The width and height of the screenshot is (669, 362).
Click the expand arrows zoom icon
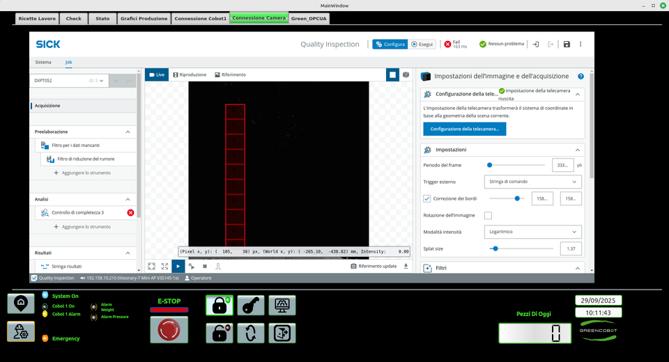164,266
